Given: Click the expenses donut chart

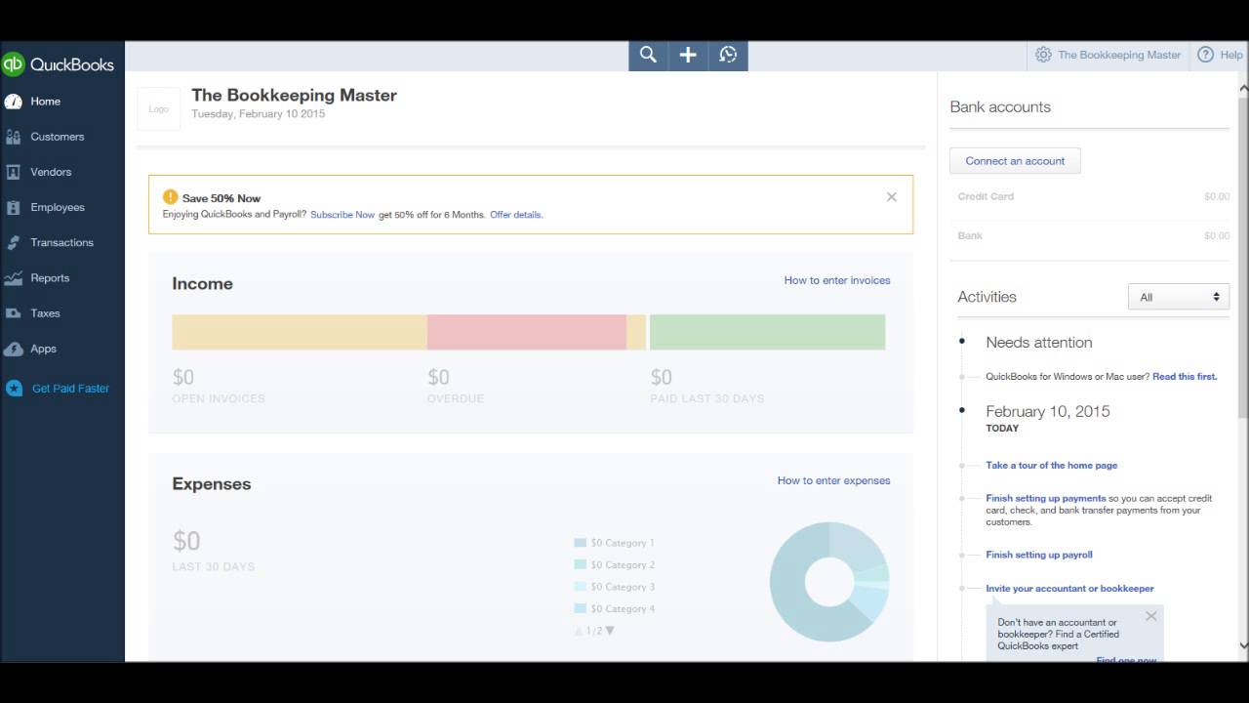Looking at the screenshot, I should [829, 582].
